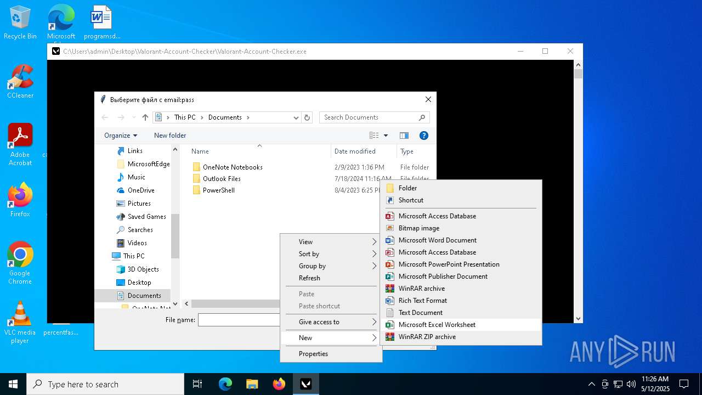The image size is (702, 395).
Task: Launch Google Chrome desktop shortcut
Action: tap(20, 263)
